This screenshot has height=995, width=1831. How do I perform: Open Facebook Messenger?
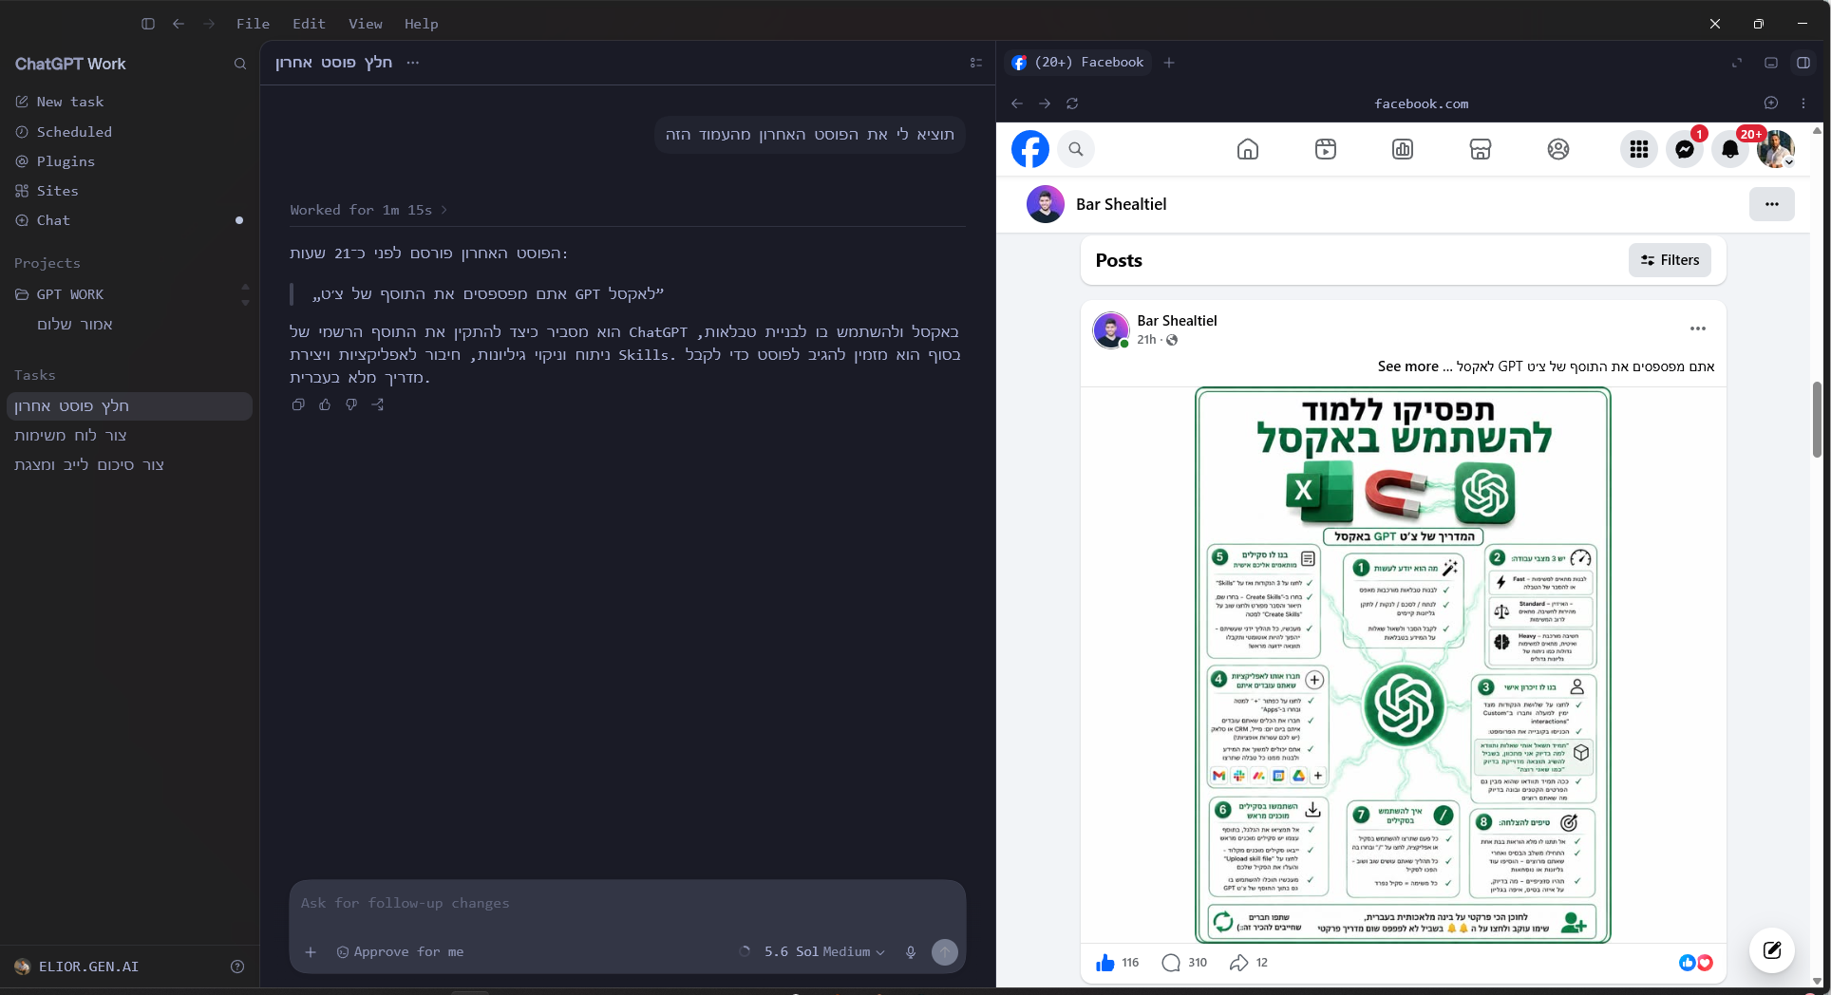point(1685,149)
